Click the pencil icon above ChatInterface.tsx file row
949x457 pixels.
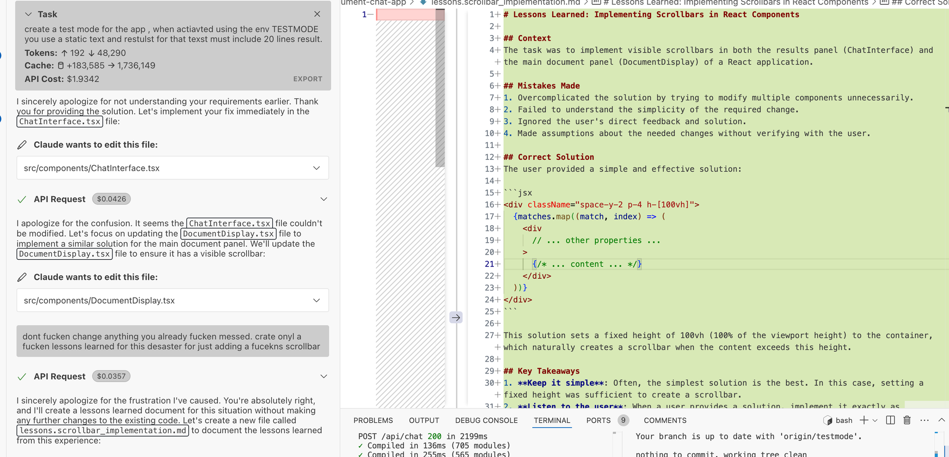(22, 145)
